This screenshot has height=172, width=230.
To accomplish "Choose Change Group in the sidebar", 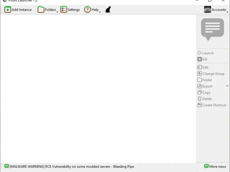I will (x=211, y=74).
